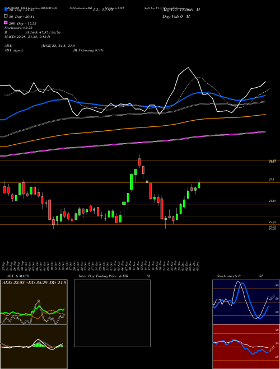Click the 'Stochastics & R' panel title
The width and height of the screenshot is (280, 369).
pyautogui.click(x=229, y=276)
